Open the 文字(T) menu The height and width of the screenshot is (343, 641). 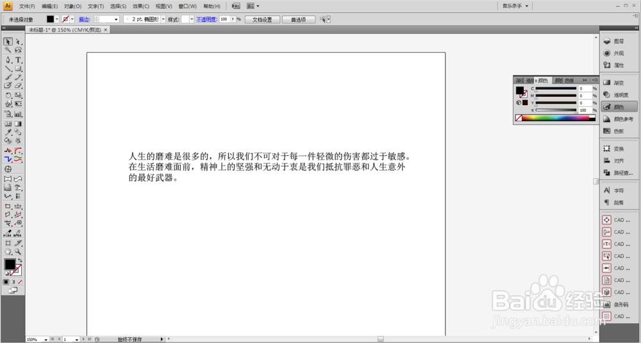tap(96, 6)
